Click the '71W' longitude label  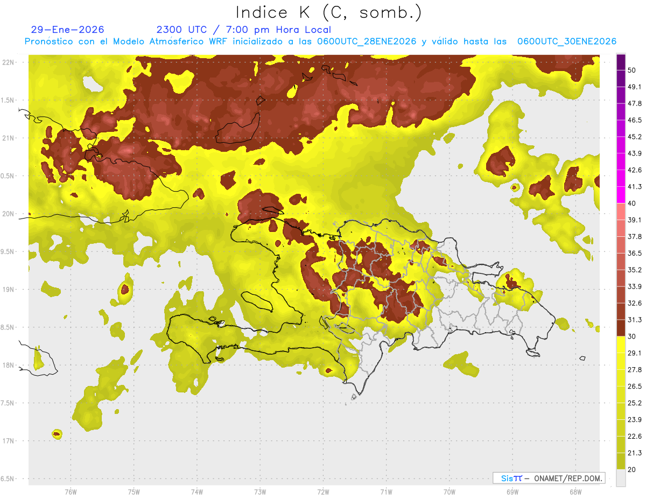click(x=386, y=492)
